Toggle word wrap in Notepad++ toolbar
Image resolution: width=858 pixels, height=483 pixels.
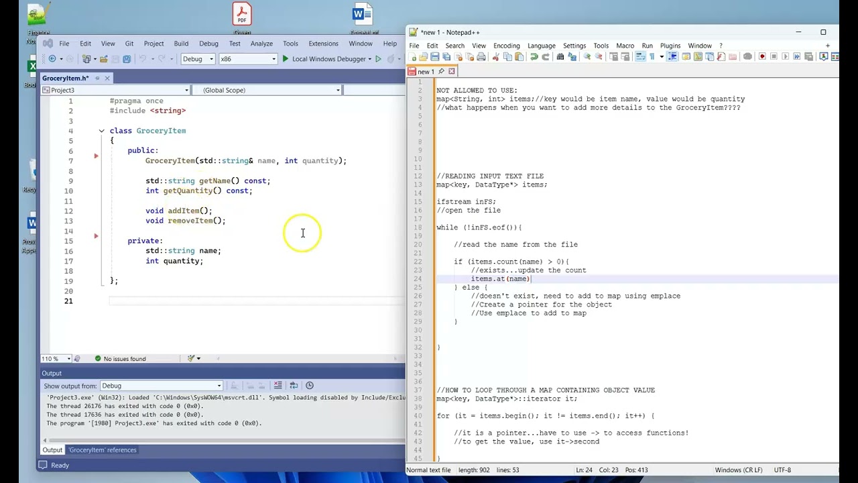[640, 57]
